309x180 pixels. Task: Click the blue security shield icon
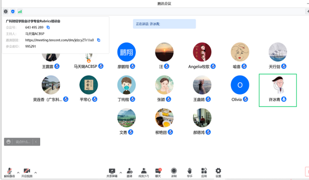pyautogui.click(x=13, y=11)
